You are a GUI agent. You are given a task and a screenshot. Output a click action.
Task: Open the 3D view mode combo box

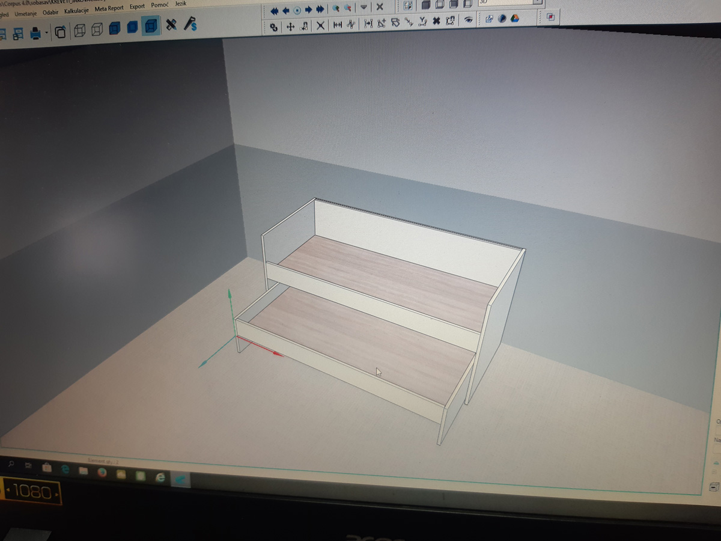tap(510, 2)
